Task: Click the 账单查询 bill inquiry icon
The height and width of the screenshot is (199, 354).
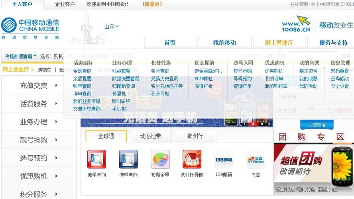Action: 96,159
